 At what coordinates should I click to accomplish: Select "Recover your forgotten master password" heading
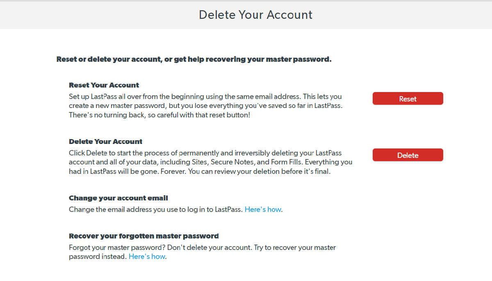143,236
